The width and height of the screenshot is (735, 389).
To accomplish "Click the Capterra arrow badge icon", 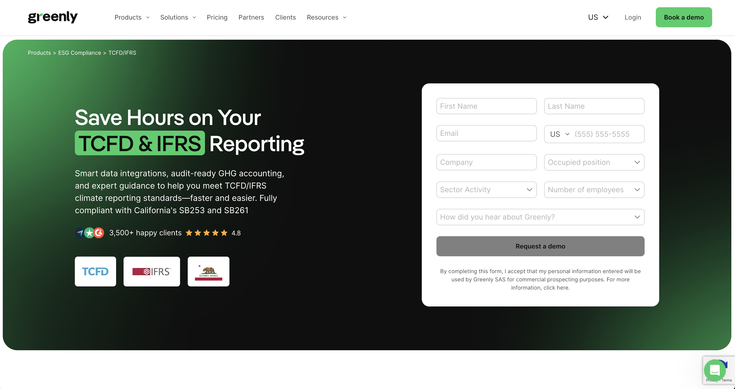I will [80, 233].
